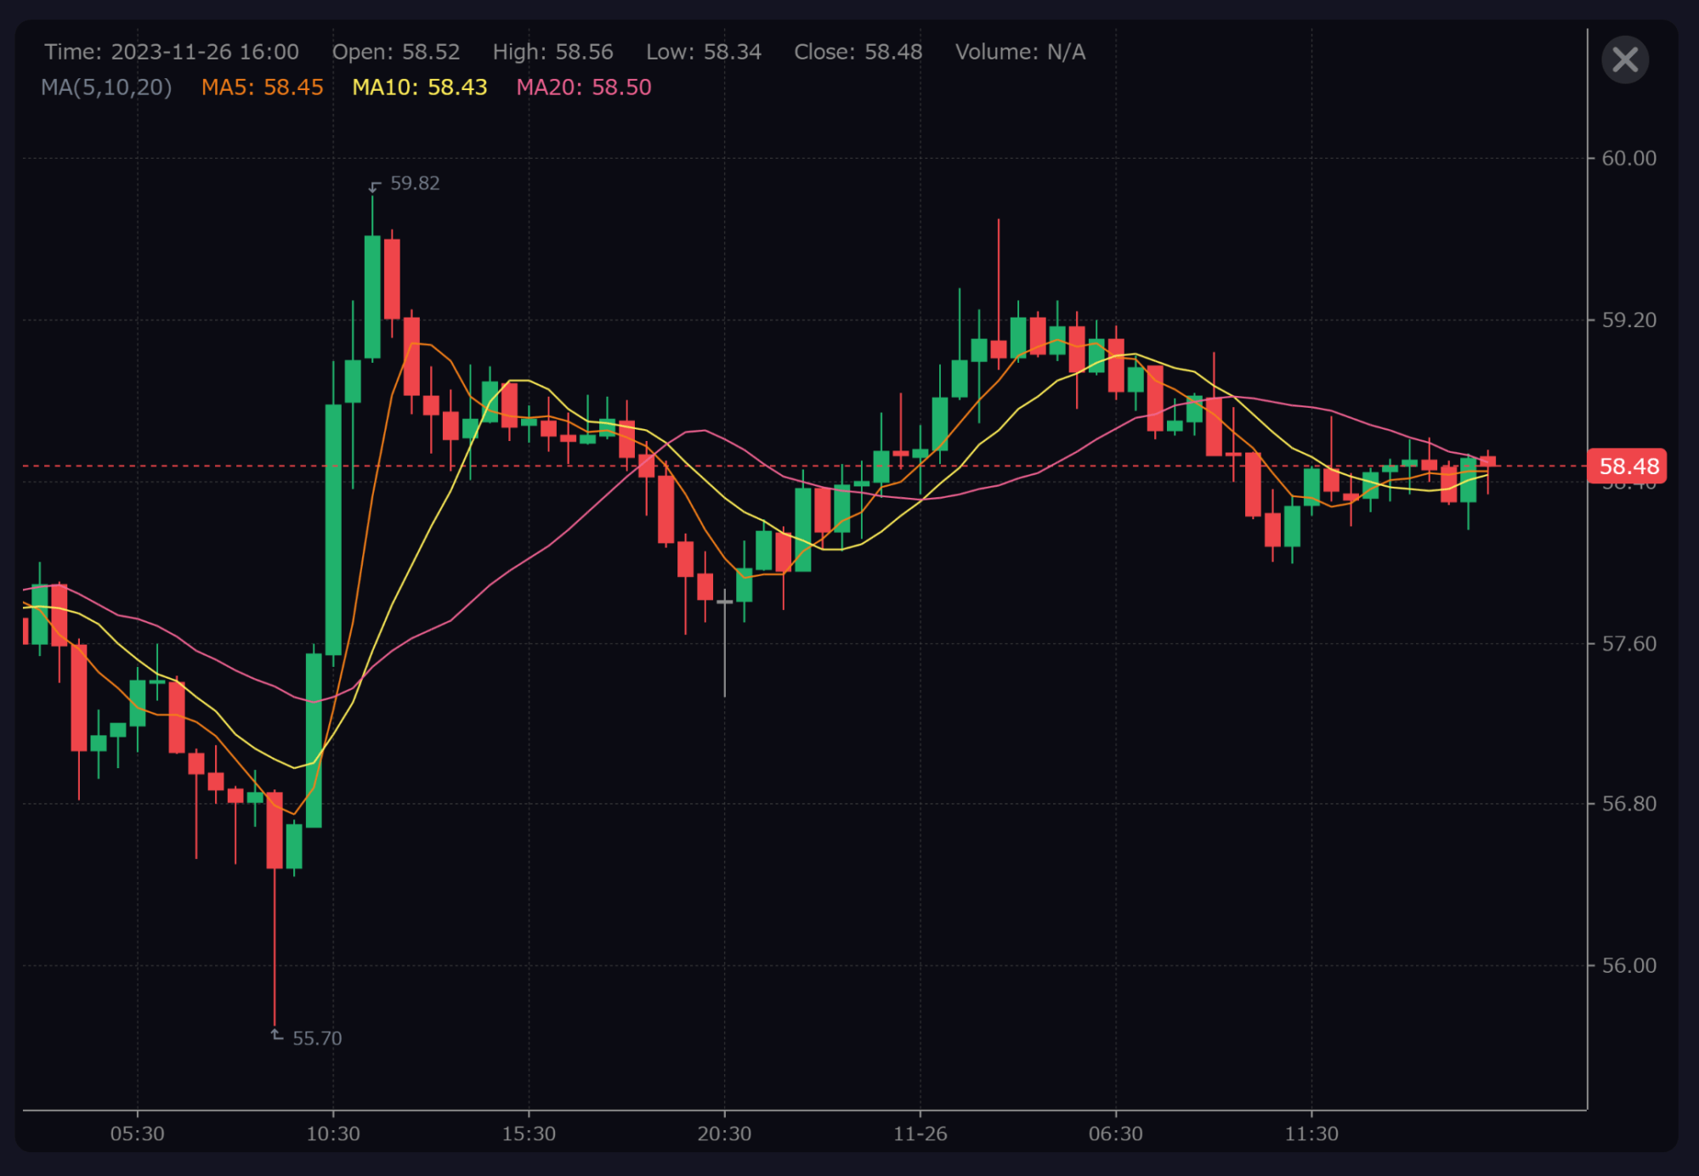Screen dimensions: 1699x1176
Task: Click the 57.60 price axis label
Action: (x=1629, y=644)
